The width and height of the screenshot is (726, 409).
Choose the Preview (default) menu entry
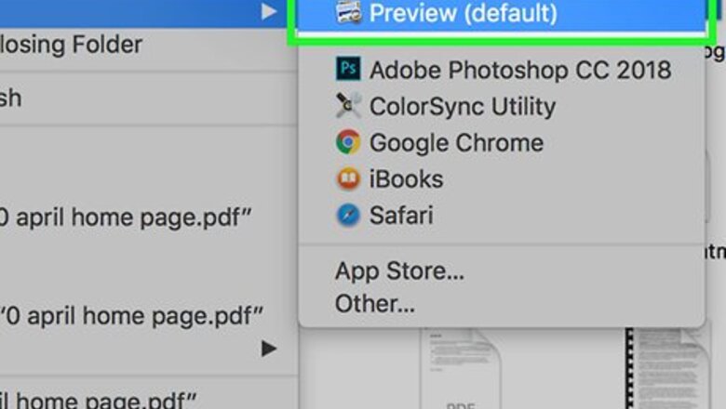coord(463,13)
